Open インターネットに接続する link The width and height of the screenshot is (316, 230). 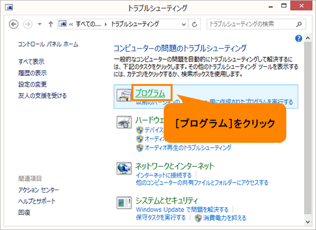click(x=164, y=175)
